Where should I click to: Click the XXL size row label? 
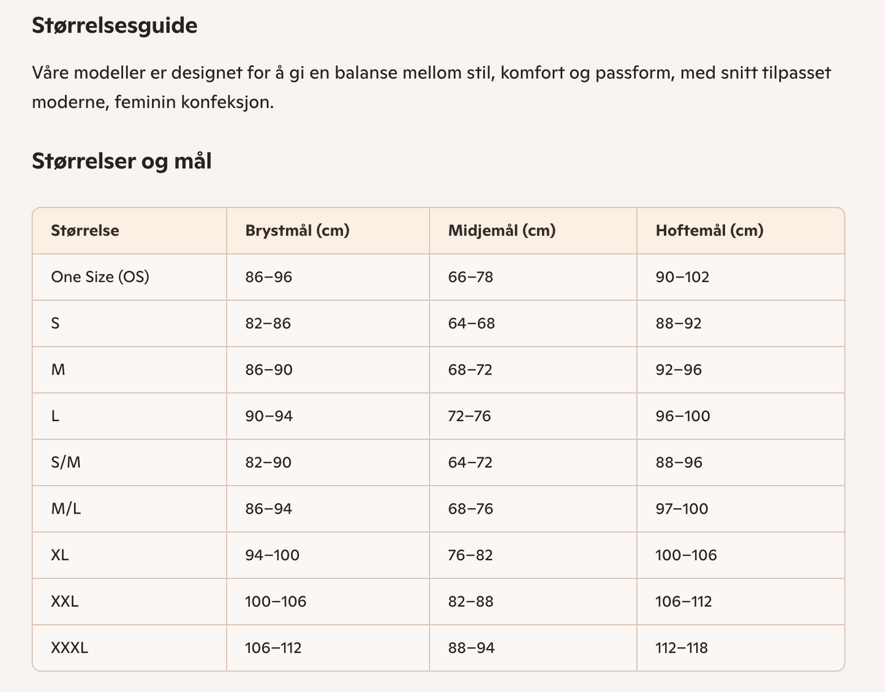coord(65,601)
